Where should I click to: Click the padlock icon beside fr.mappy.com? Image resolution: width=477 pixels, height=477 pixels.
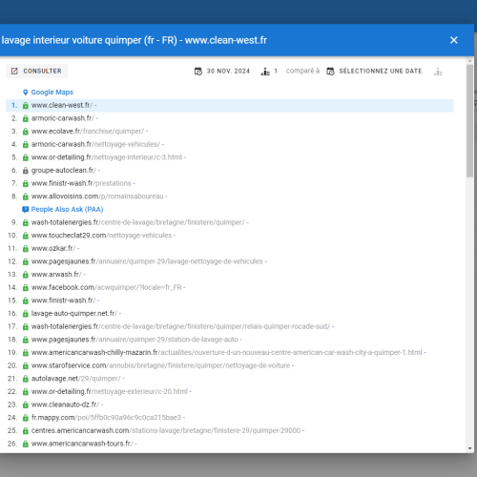coord(26,418)
